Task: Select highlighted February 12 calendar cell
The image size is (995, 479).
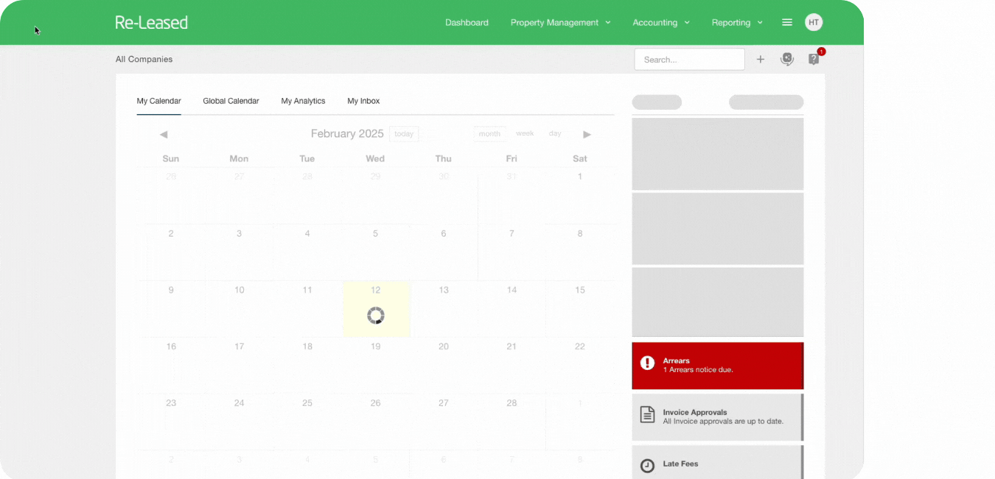Action: coord(376,310)
